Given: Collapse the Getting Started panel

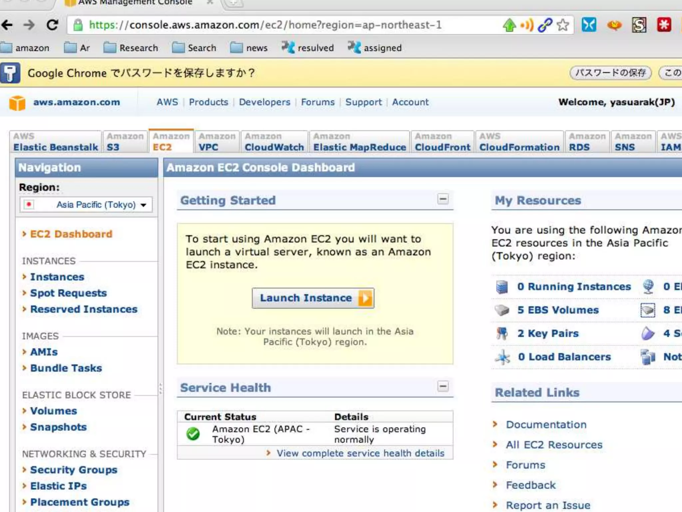Looking at the screenshot, I should 443,199.
